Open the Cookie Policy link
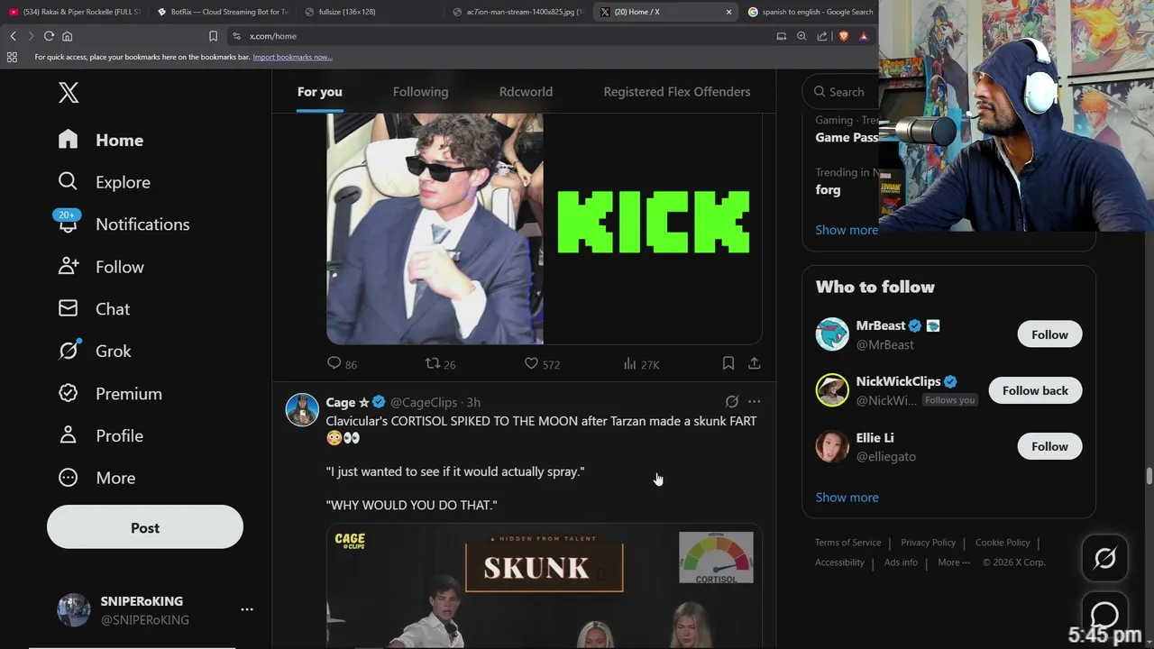Image resolution: width=1154 pixels, height=649 pixels. pos(1003,543)
